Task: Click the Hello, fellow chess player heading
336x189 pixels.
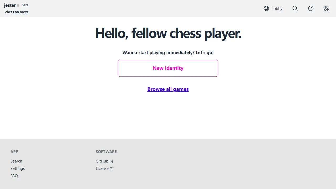Action: [168, 33]
